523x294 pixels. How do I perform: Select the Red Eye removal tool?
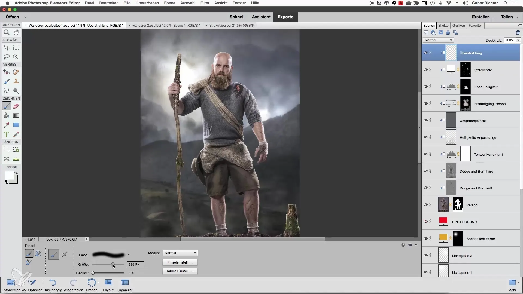click(x=7, y=72)
